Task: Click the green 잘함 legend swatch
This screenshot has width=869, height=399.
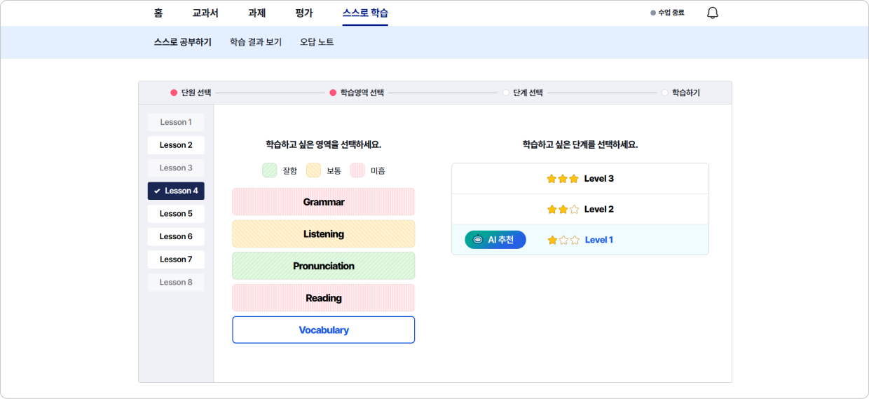Action: pyautogui.click(x=270, y=170)
